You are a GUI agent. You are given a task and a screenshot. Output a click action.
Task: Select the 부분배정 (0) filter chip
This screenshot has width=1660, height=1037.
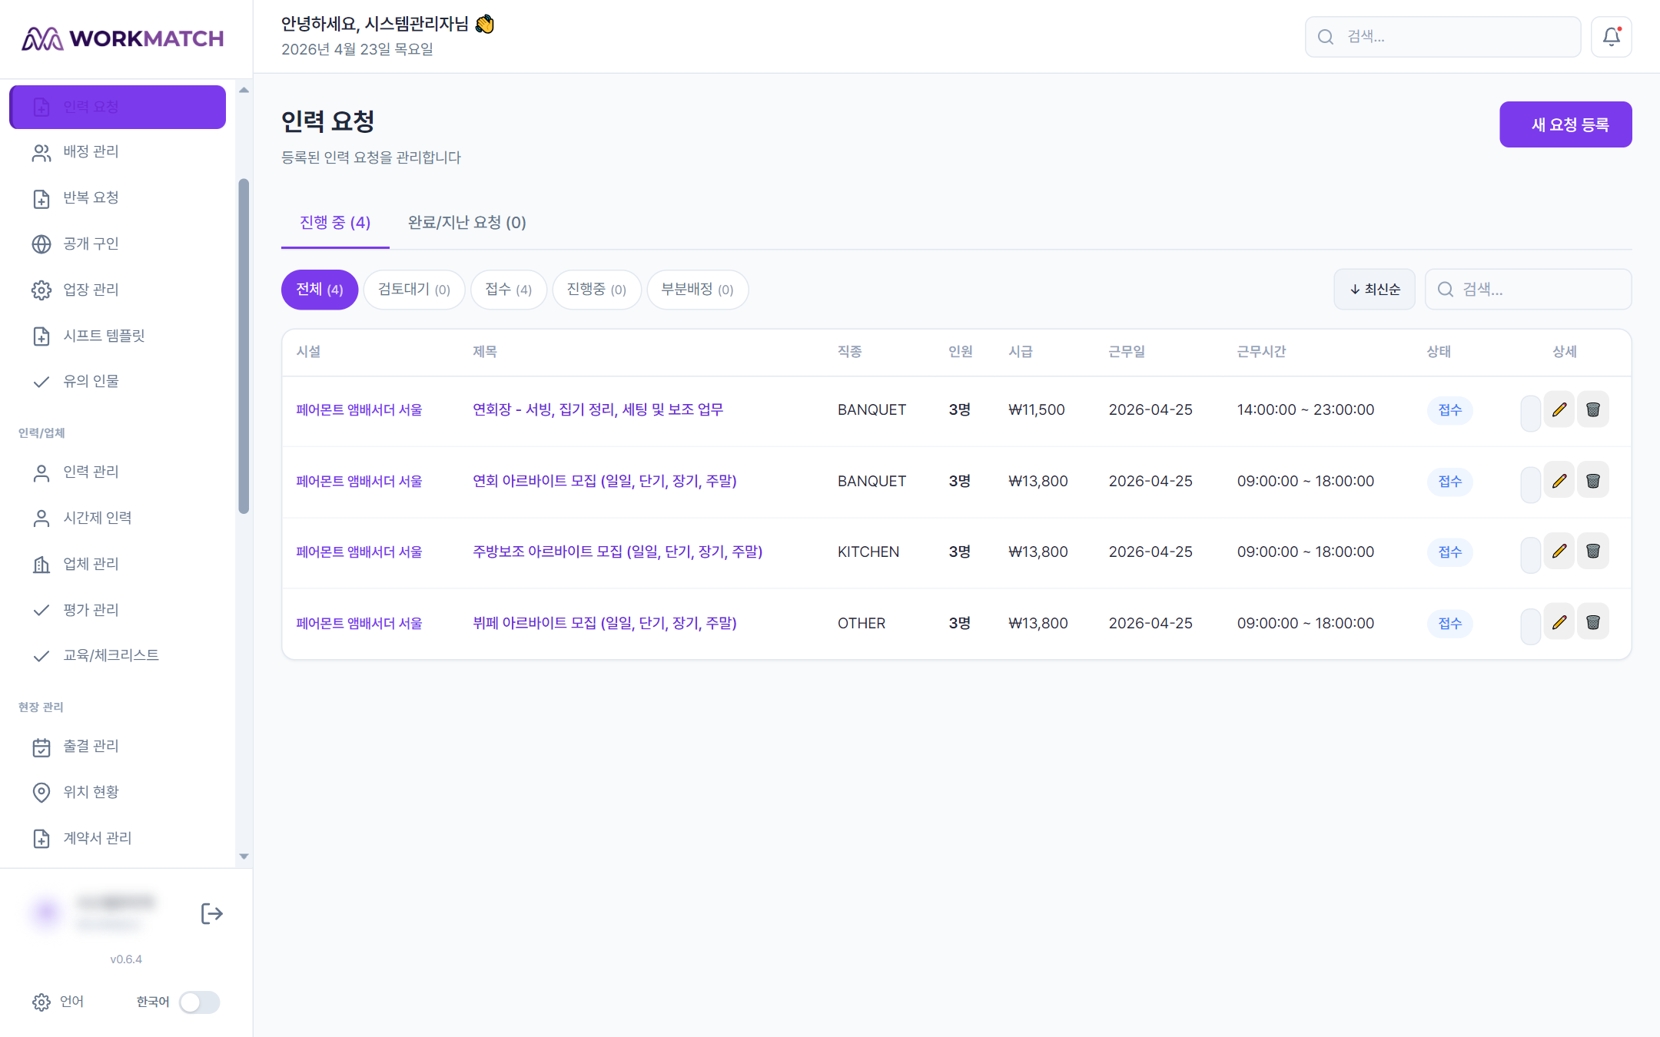point(698,290)
